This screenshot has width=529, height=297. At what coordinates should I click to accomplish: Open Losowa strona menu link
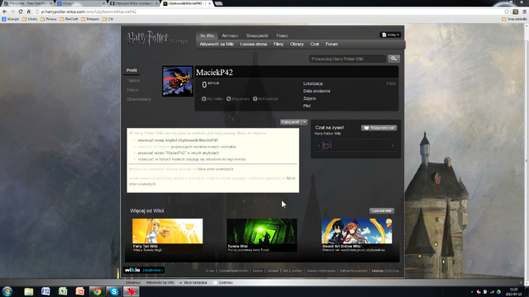[254, 44]
